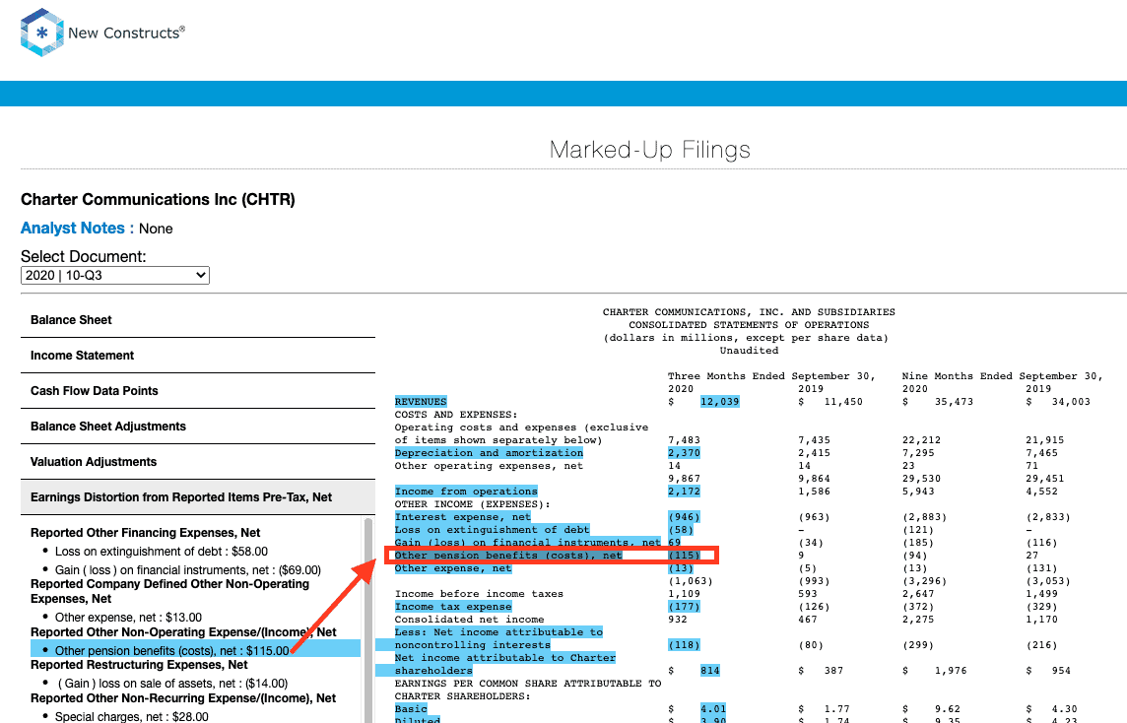Click highlighted Depreciation and amortization label
This screenshot has height=723, width=1127.
(x=489, y=453)
